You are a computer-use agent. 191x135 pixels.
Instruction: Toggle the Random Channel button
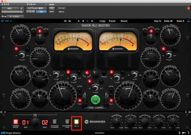[x=55, y=122]
